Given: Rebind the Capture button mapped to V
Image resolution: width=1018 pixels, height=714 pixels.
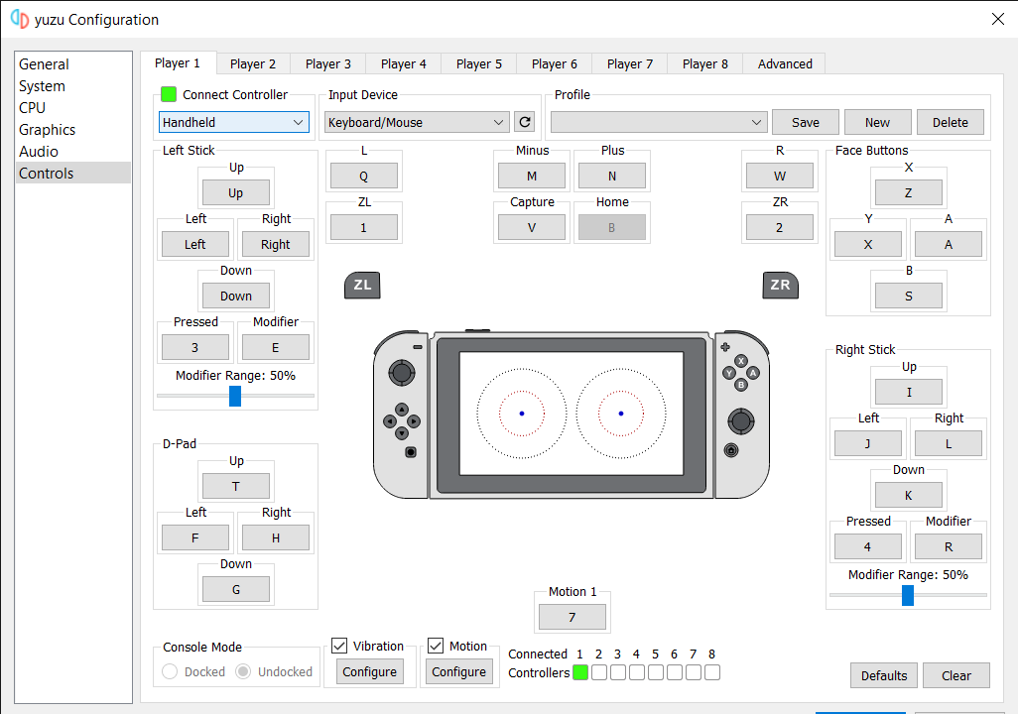Looking at the screenshot, I should coord(531,227).
